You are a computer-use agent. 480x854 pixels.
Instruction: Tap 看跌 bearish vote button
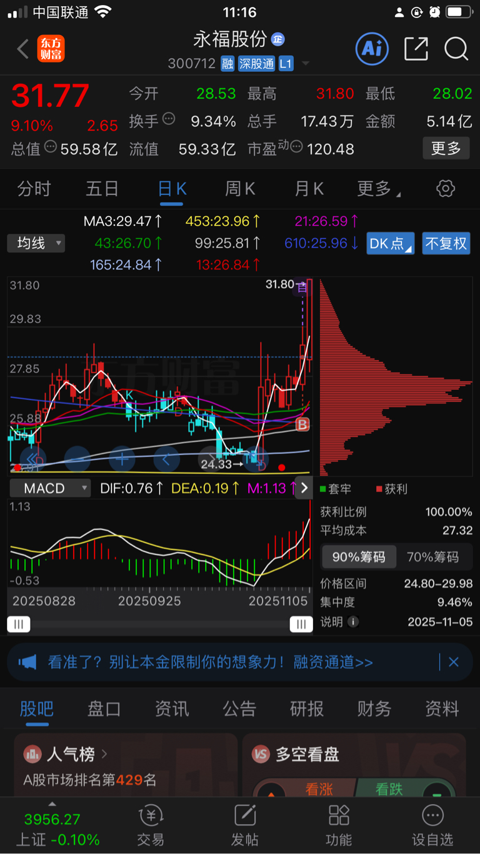click(x=389, y=790)
